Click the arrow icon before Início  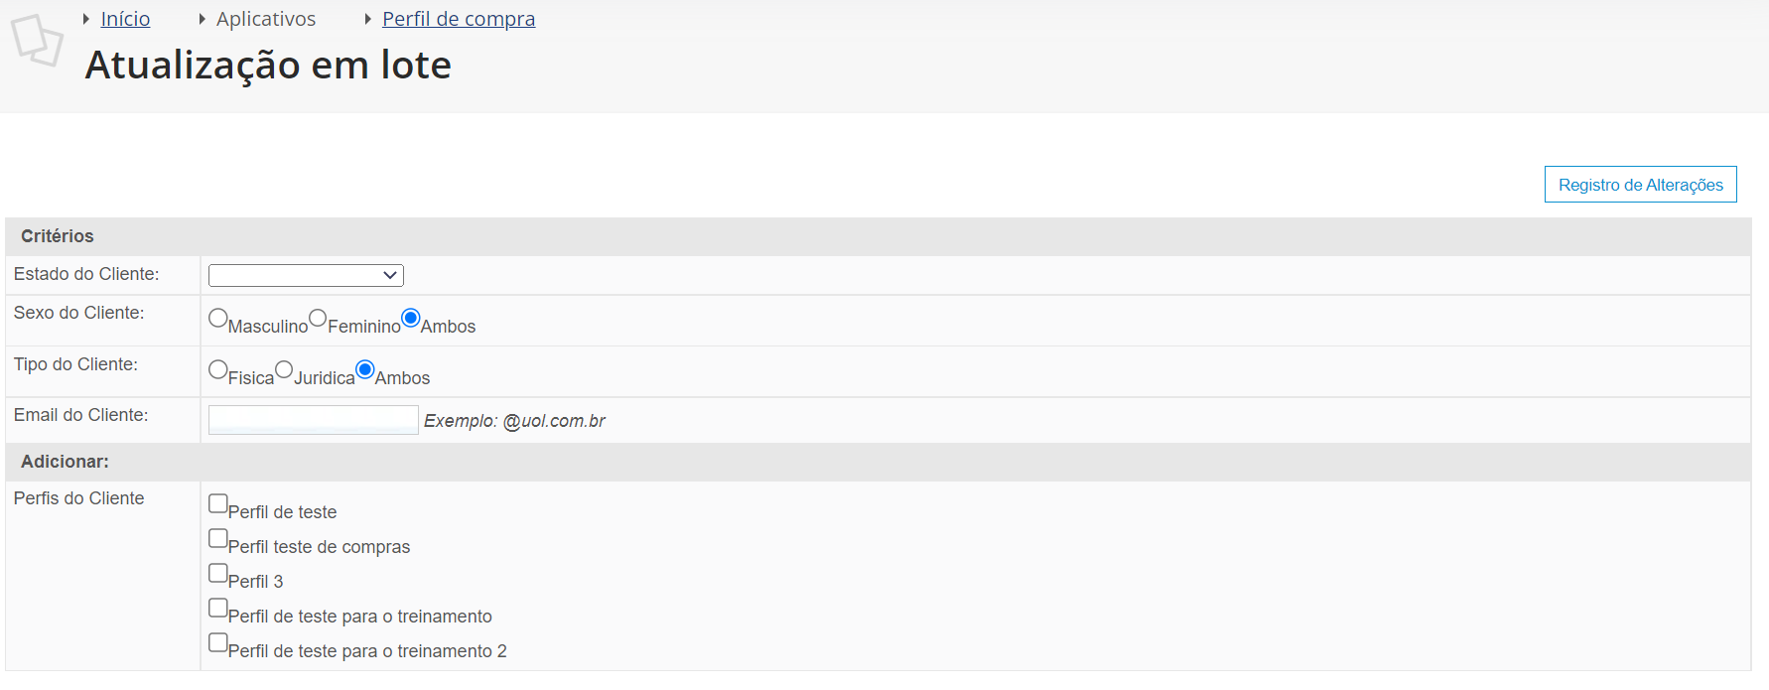tap(86, 19)
